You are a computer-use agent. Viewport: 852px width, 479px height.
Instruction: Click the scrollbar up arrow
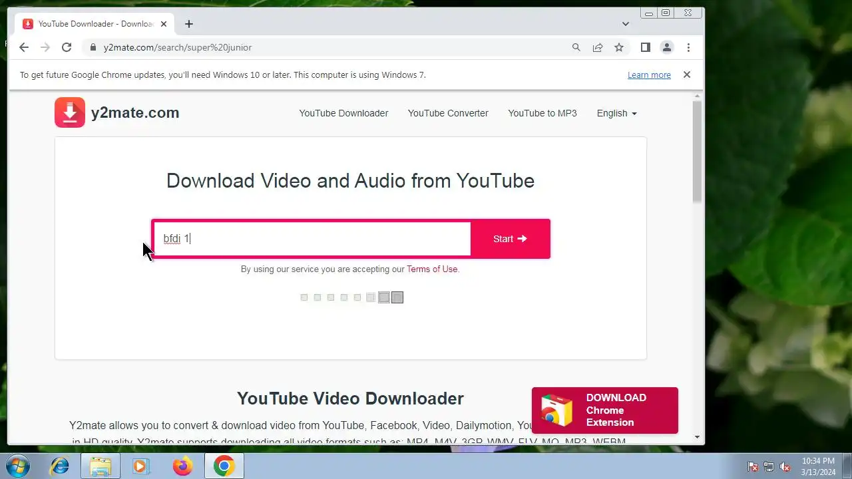click(697, 96)
